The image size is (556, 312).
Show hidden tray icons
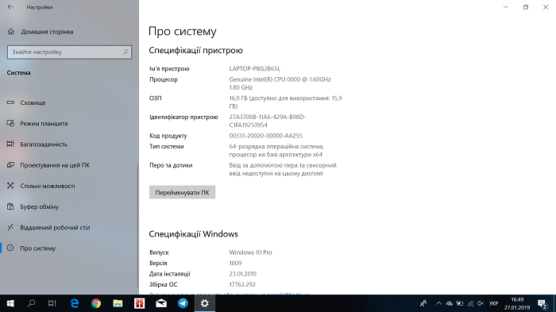[438, 303]
